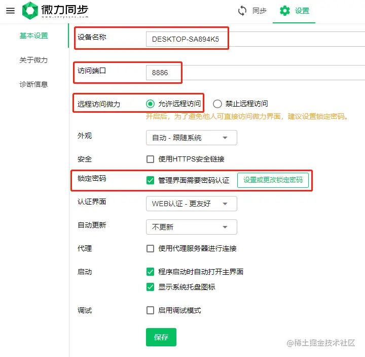Viewport: 365px width, 357px height.
Task: Open 诊断信息 in the sidebar
Action: [x=34, y=84]
